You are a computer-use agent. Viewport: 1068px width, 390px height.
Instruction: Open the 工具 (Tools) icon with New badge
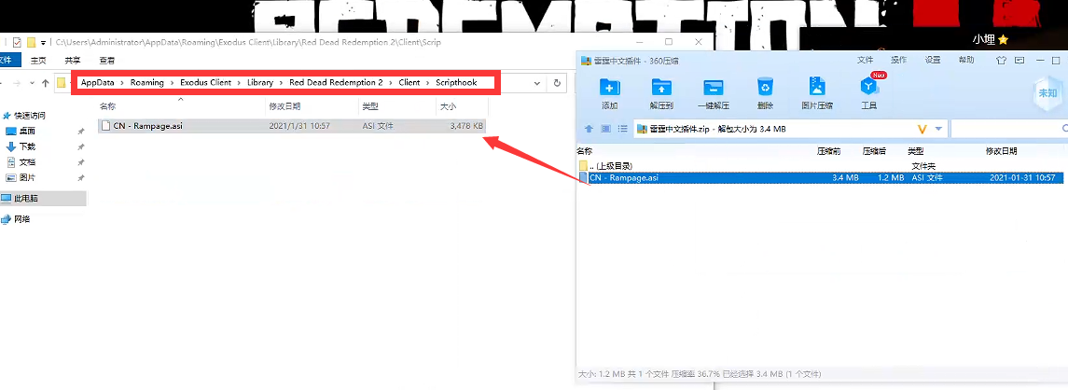[x=868, y=91]
